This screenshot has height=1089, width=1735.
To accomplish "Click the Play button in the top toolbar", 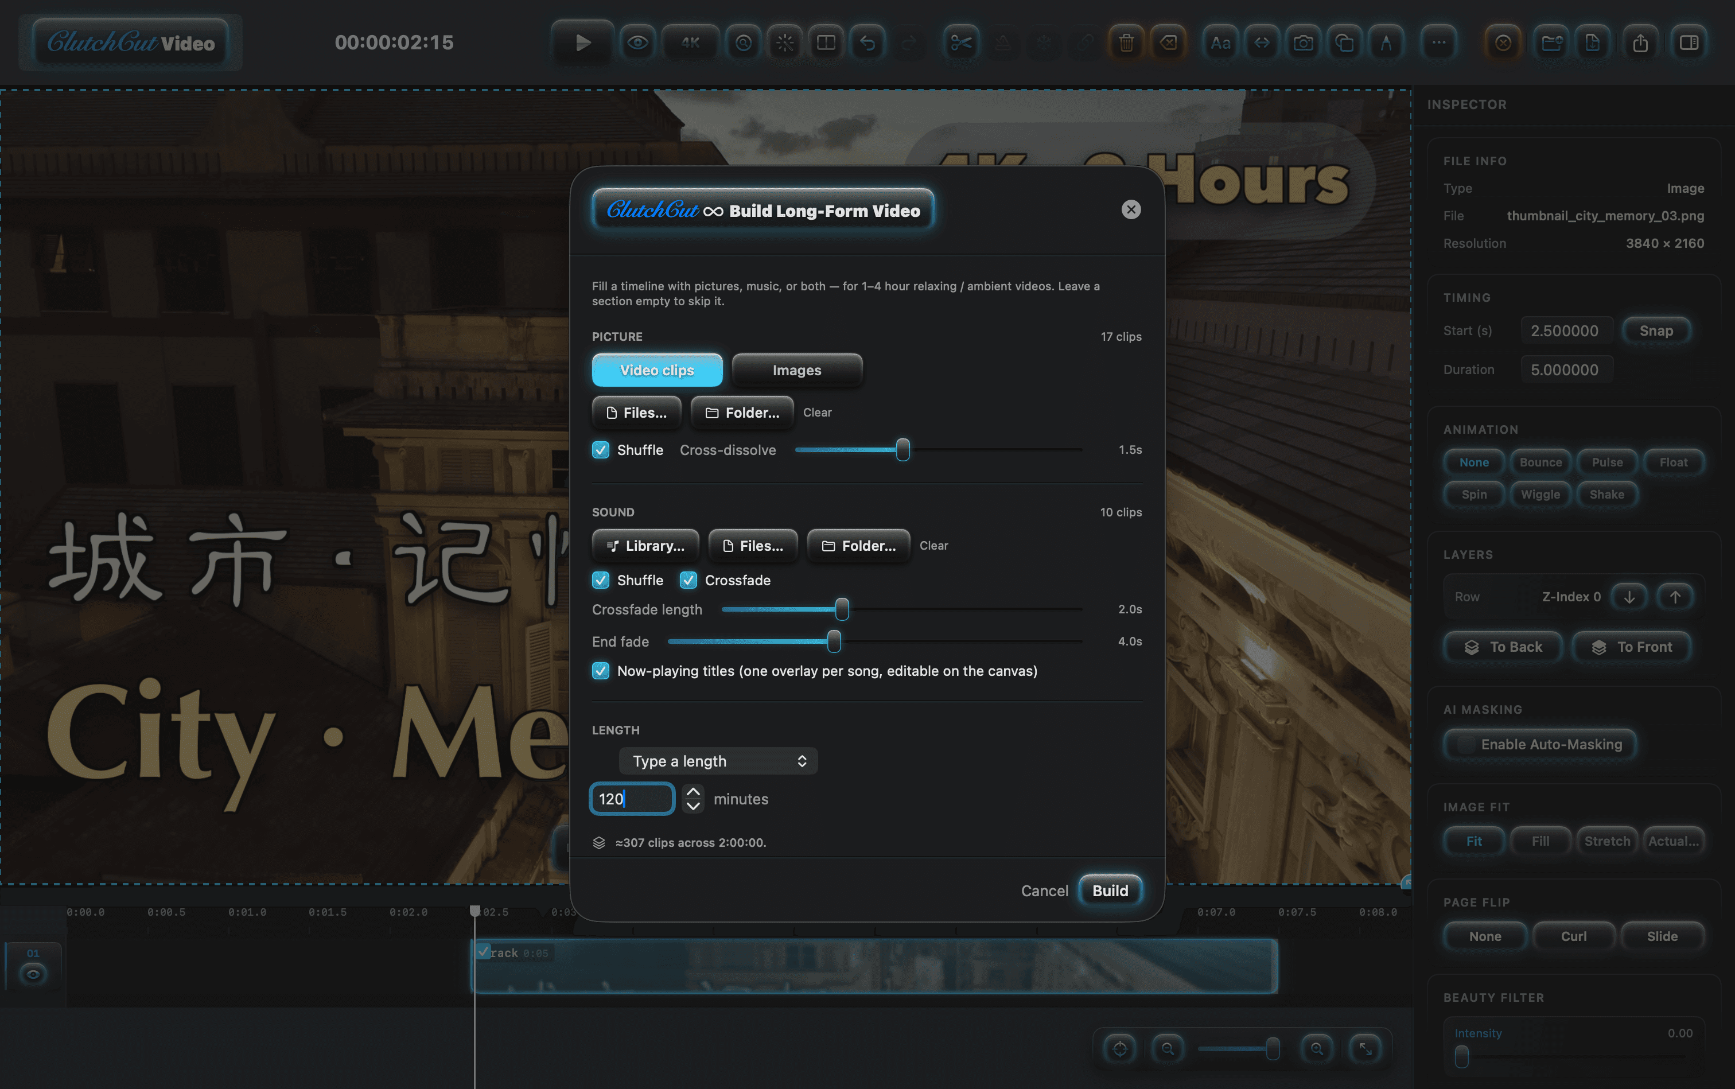I will tap(583, 42).
